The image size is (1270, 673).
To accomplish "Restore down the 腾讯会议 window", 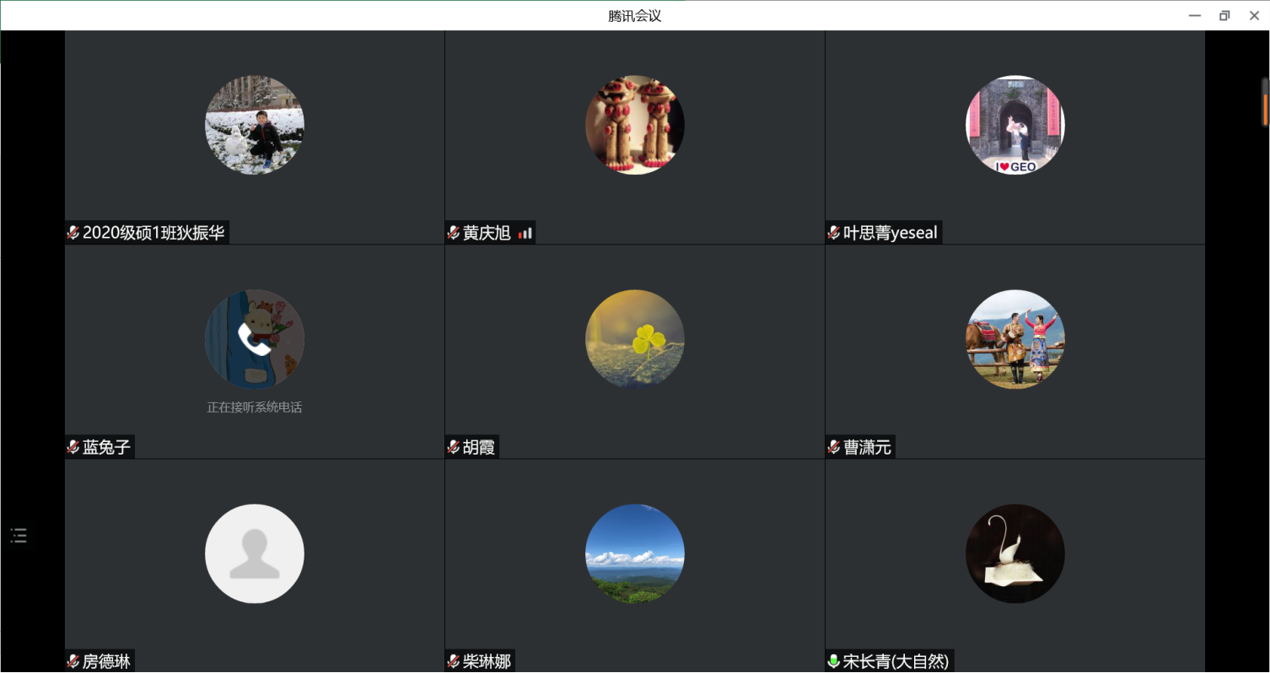I will pos(1224,15).
